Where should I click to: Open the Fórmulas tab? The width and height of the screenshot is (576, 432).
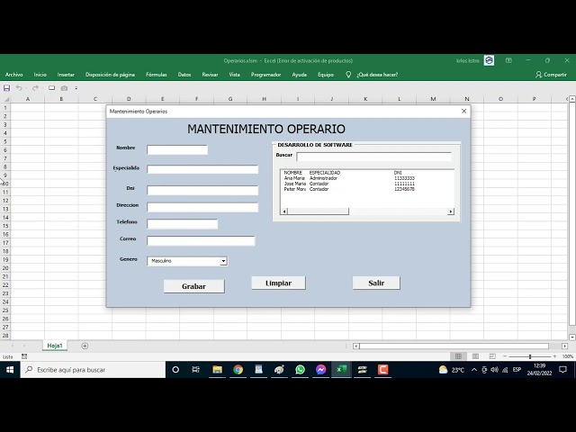point(156,75)
